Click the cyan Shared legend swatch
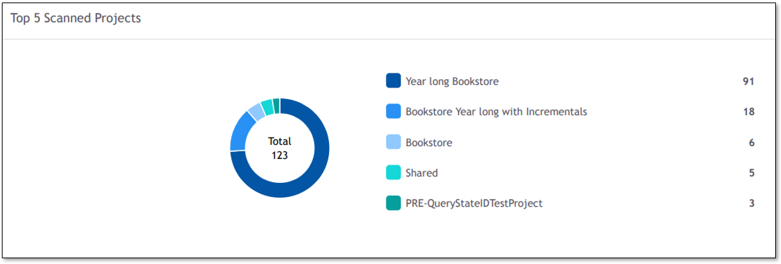This screenshot has height=264, width=781. [x=393, y=173]
